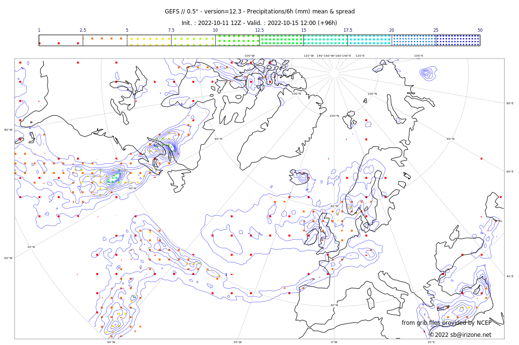Click the '100°E' top axis label
The image size is (519, 345).
point(419,56)
